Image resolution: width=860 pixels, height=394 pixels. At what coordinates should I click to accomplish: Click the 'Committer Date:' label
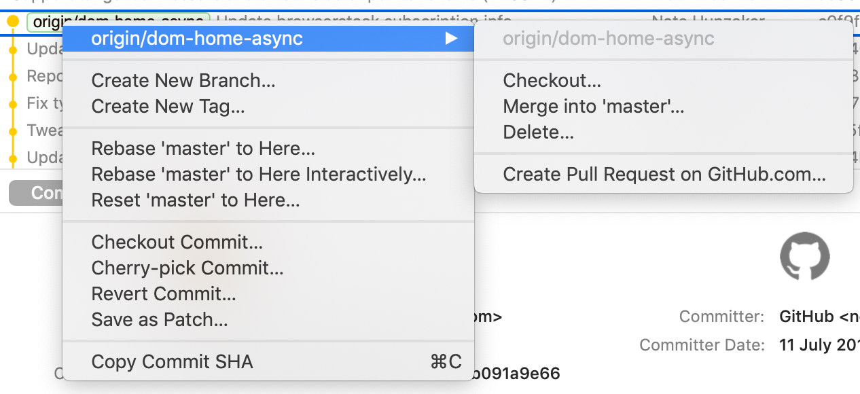click(702, 344)
